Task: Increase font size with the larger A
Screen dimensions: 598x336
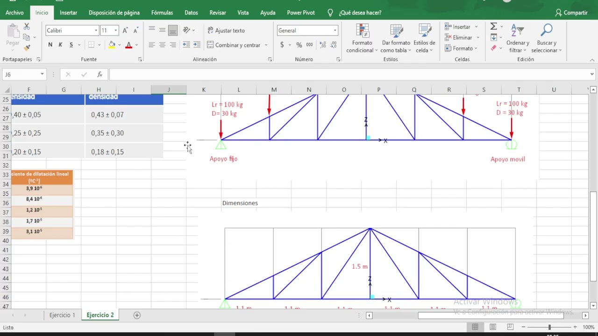Action: (x=125, y=30)
